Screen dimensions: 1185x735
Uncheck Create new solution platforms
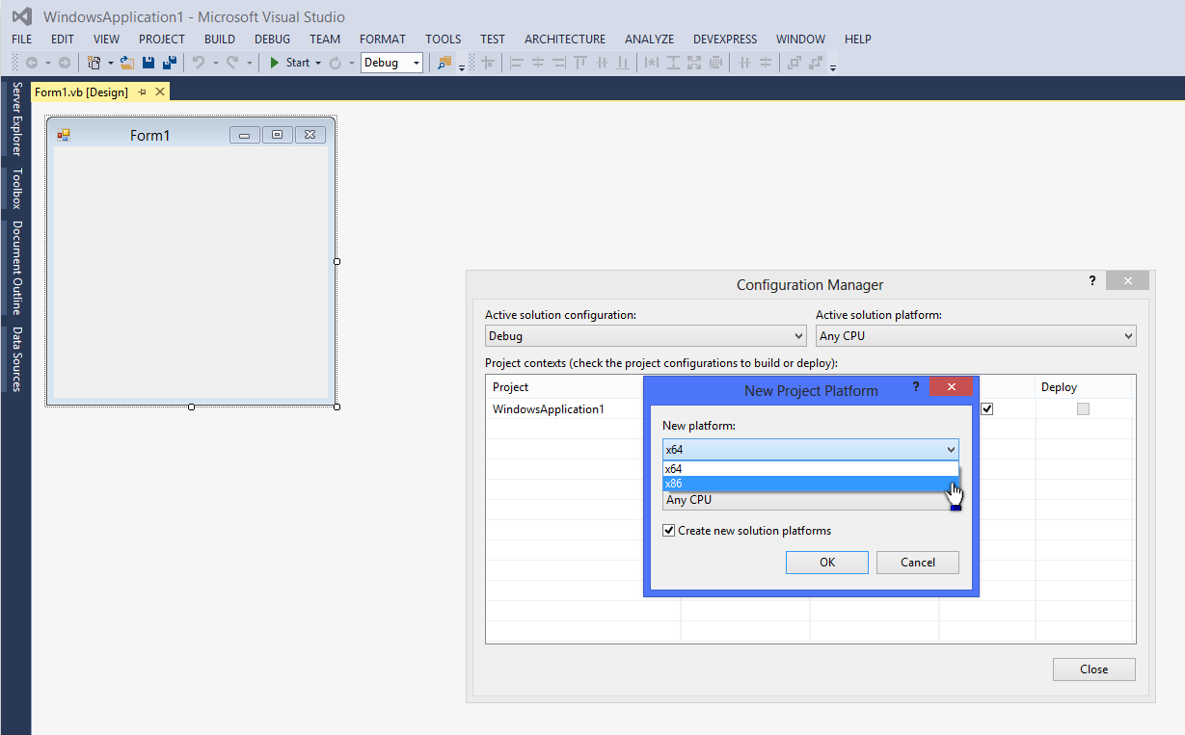pyautogui.click(x=669, y=531)
